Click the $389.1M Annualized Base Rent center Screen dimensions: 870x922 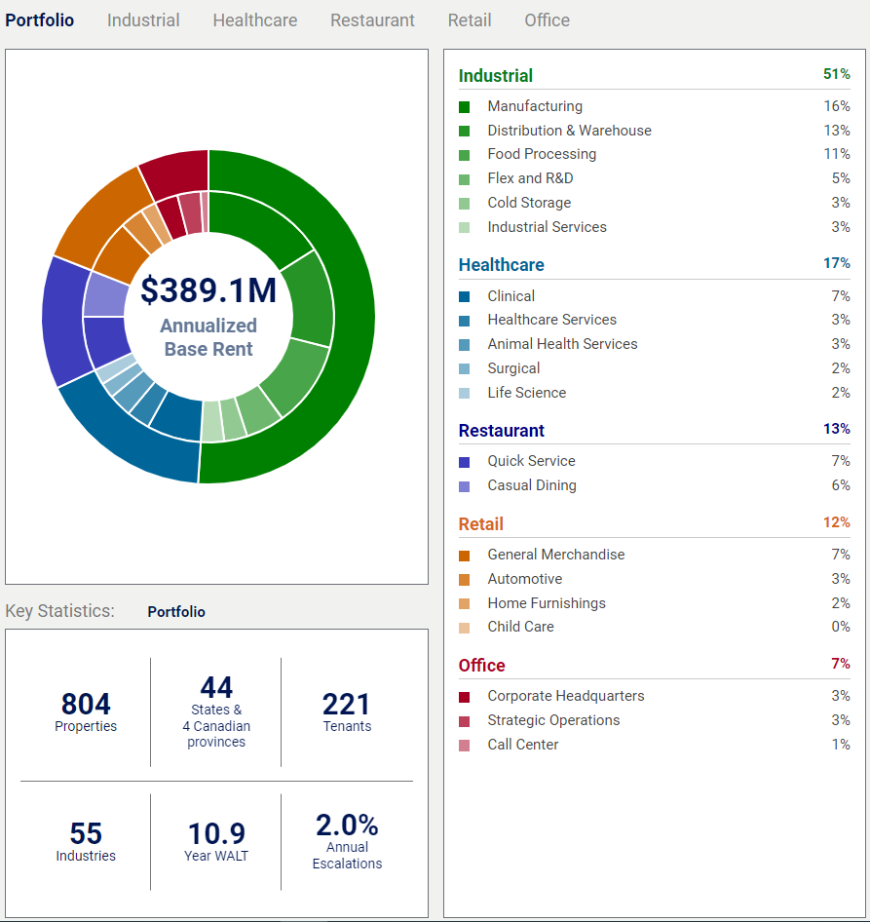(208, 314)
